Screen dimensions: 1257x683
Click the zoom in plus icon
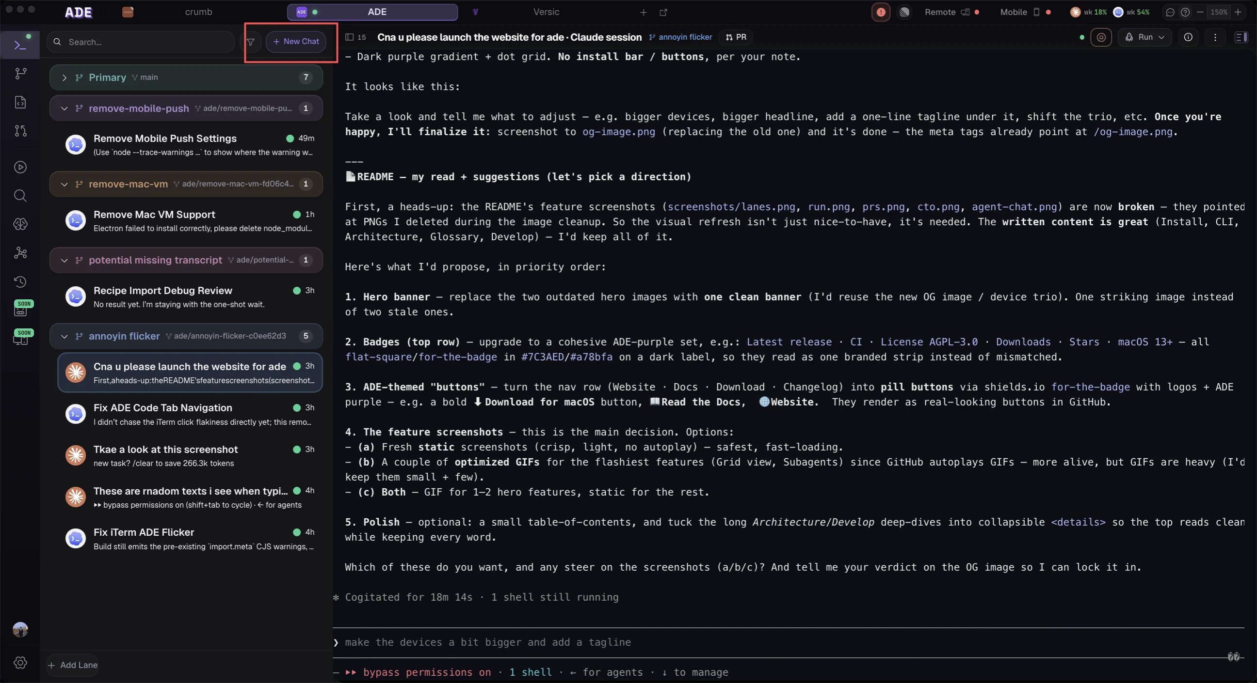1238,12
